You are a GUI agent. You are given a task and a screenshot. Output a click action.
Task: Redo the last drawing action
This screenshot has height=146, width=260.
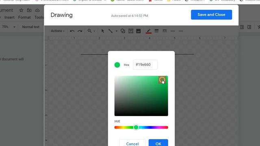[x=80, y=31]
